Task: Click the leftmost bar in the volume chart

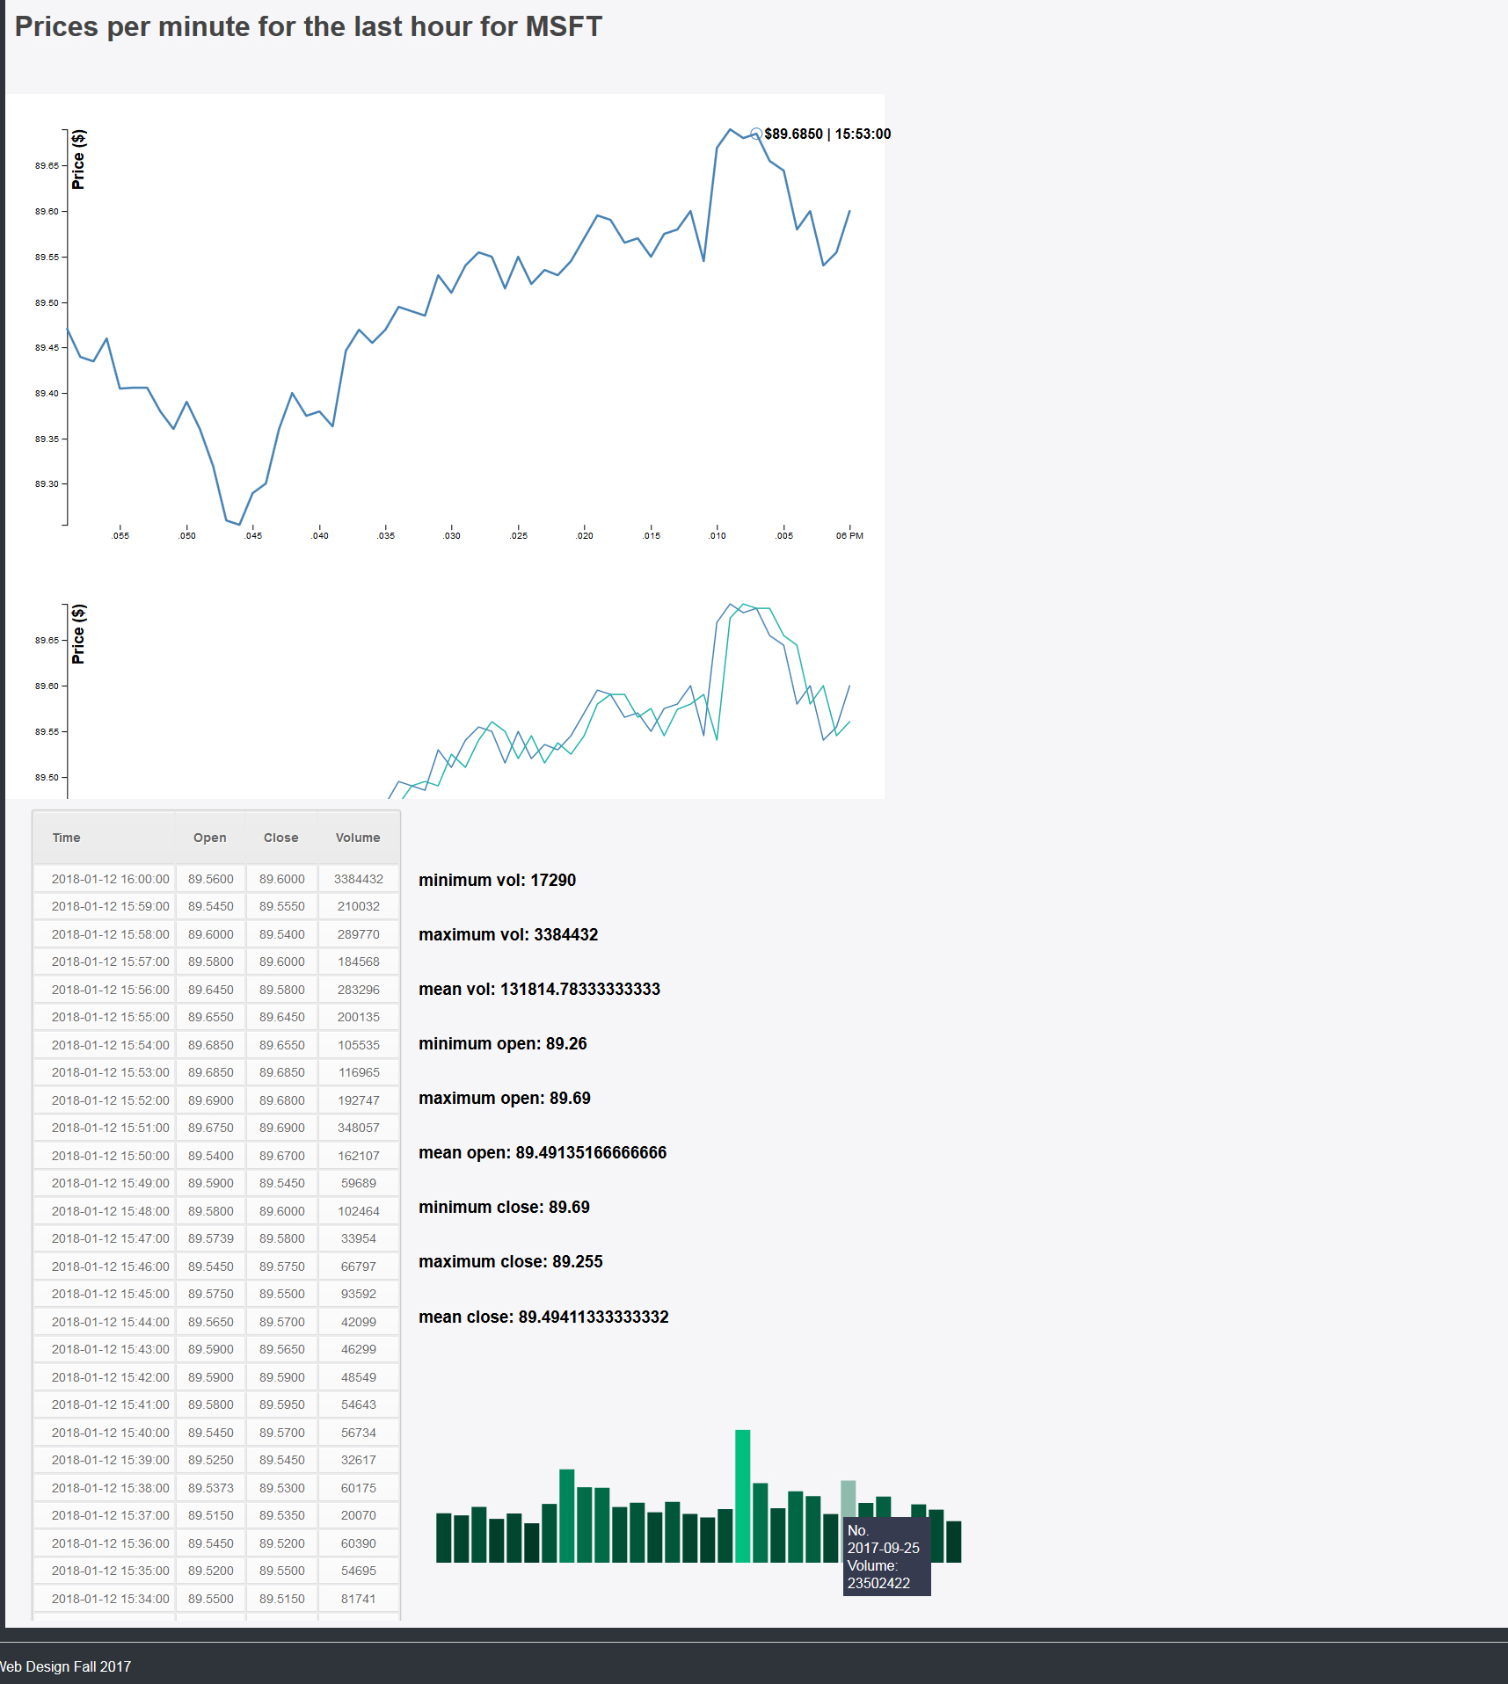Action: pos(444,1538)
